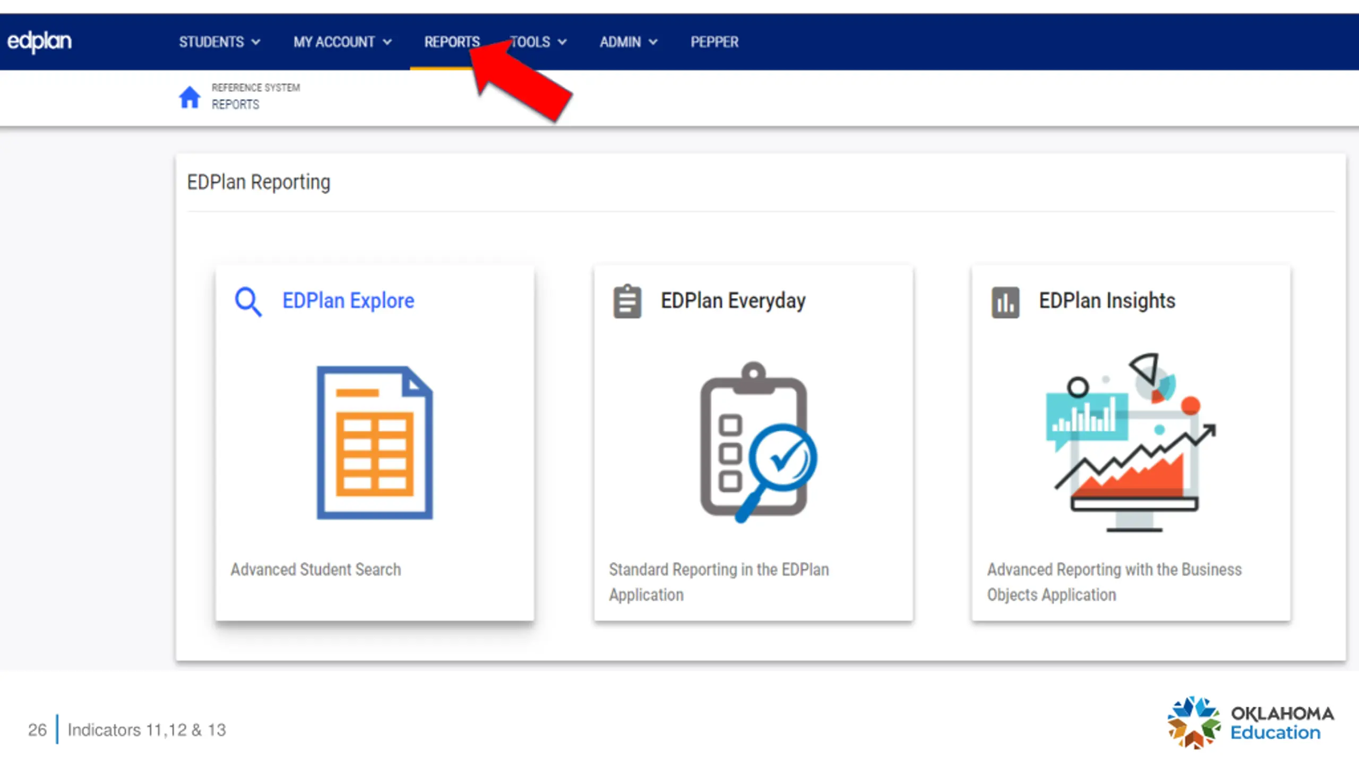Open the EDPlan Insights card title
The width and height of the screenshot is (1359, 764).
click(x=1107, y=301)
